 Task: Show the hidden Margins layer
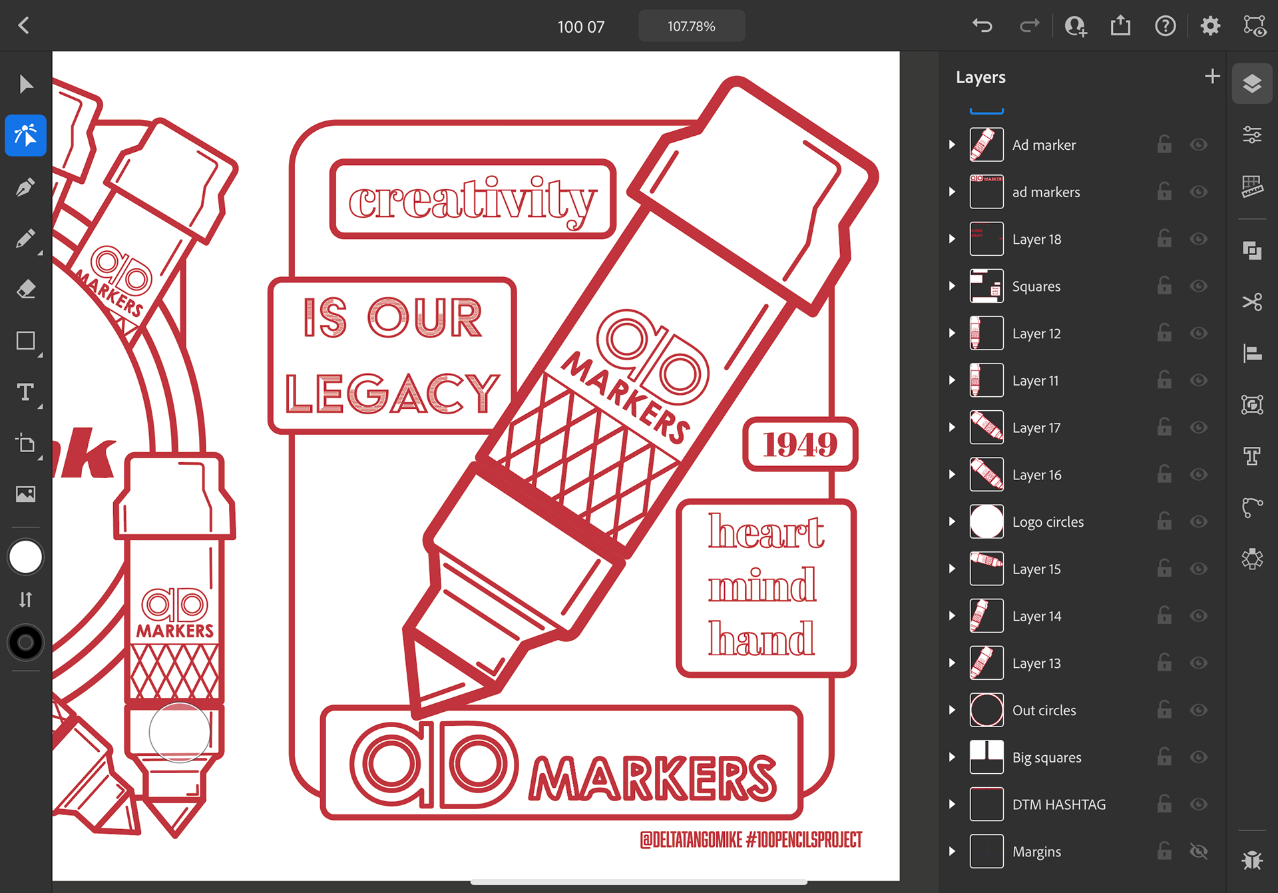(x=1199, y=851)
